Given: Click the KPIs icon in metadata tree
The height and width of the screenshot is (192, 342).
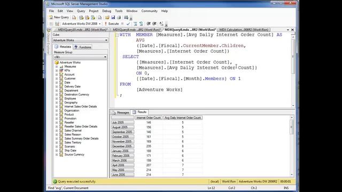Looking at the screenshot, I should click(x=61, y=70).
